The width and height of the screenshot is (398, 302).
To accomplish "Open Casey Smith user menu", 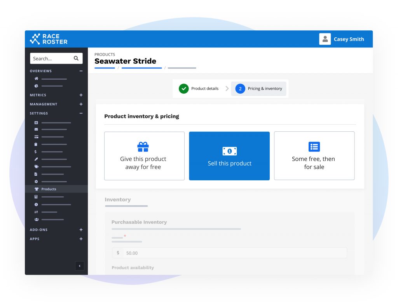I will point(342,39).
